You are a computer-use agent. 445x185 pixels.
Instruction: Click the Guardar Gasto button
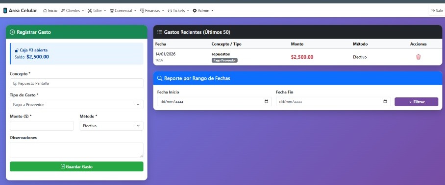[x=76, y=166]
